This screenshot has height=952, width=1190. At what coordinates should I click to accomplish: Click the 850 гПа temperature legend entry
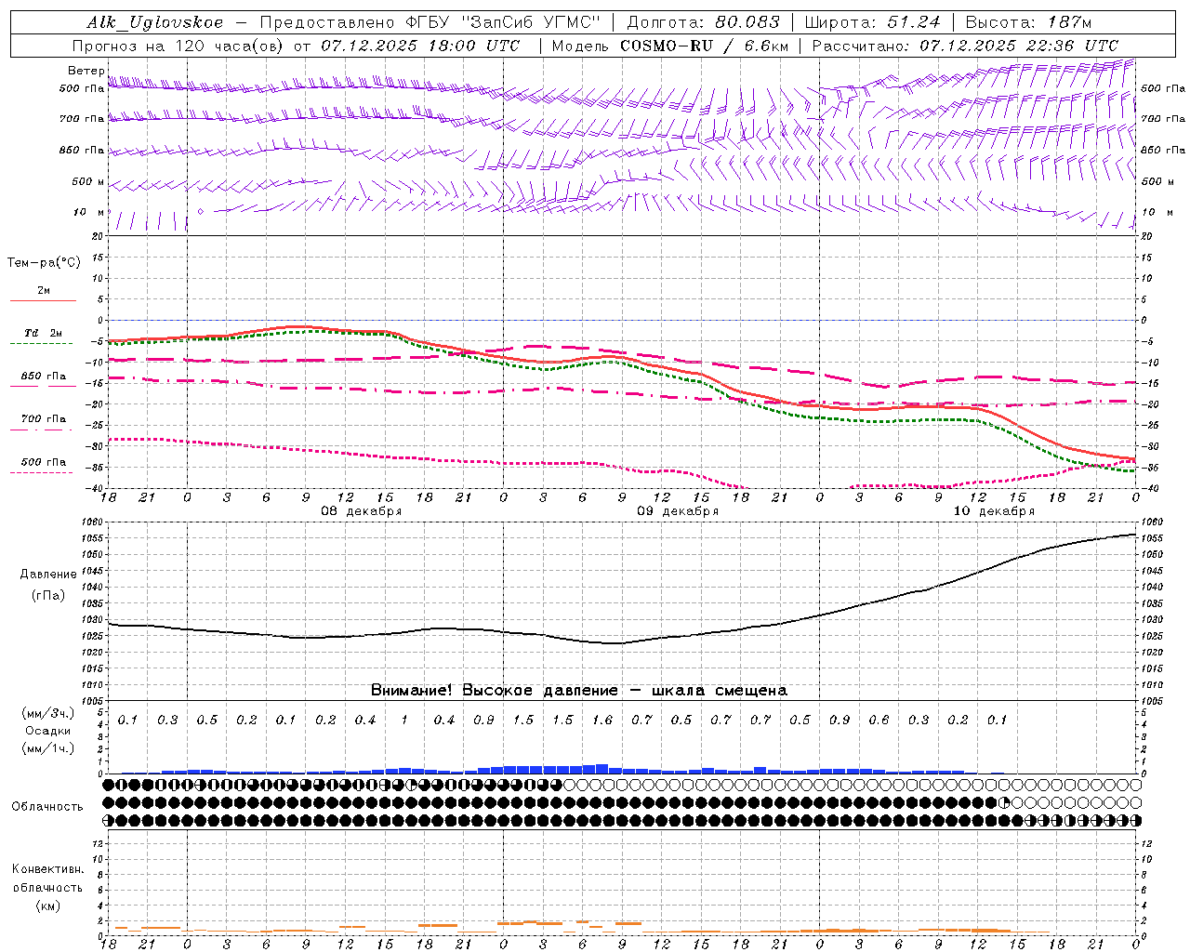[x=43, y=377]
